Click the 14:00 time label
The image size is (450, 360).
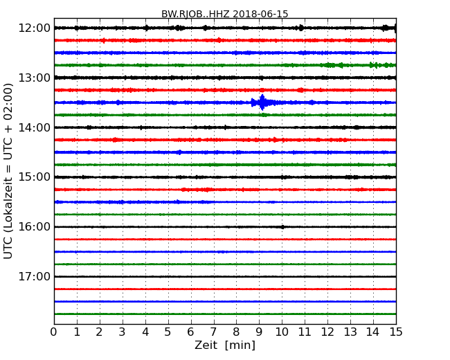(x=34, y=127)
